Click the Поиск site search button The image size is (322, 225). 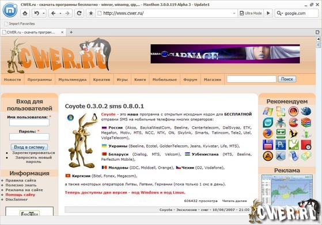click(x=287, y=79)
